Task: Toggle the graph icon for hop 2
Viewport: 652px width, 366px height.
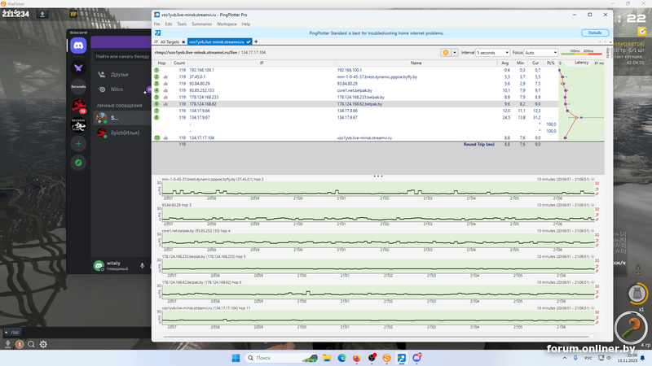Action: point(165,77)
